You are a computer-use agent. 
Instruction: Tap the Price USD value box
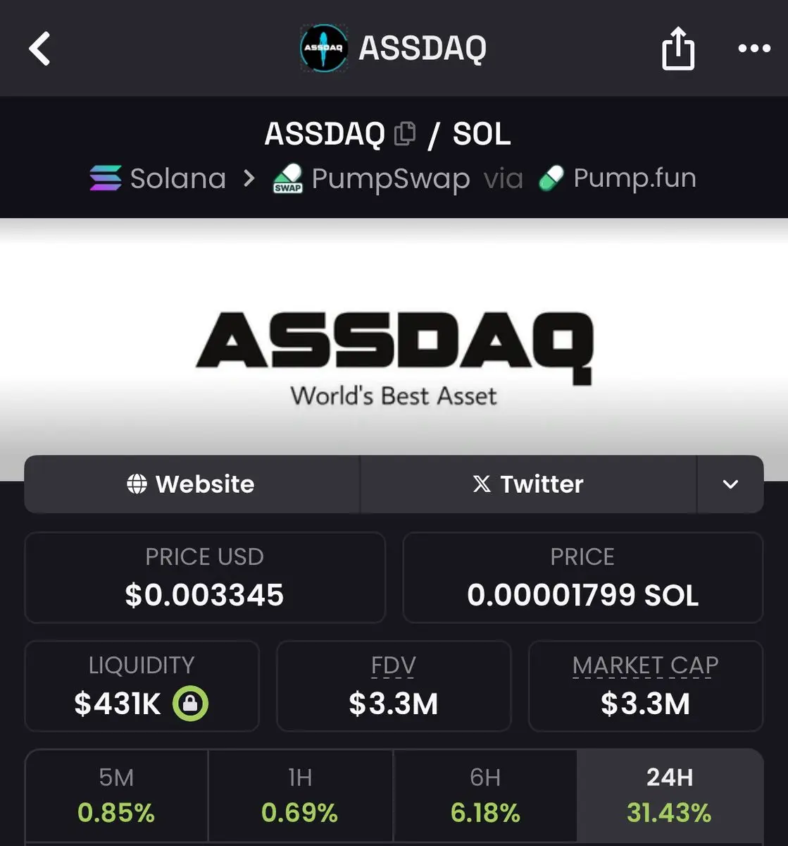[205, 577]
